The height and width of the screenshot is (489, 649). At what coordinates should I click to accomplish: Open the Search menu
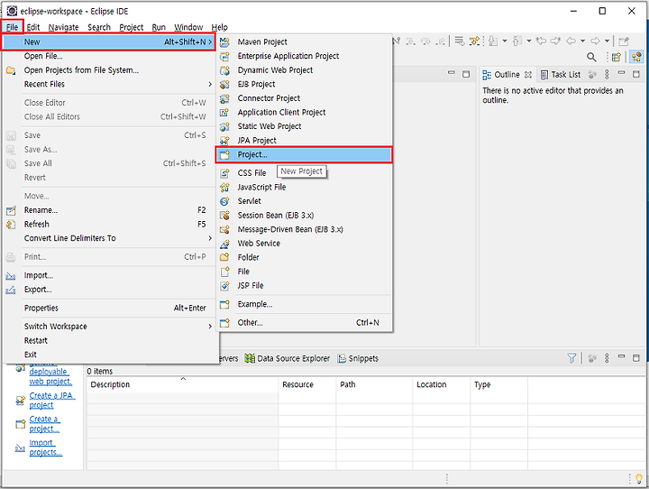(99, 27)
